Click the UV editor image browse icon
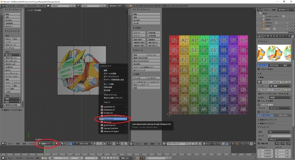This screenshot has width=295, height=160. pos(164,144)
